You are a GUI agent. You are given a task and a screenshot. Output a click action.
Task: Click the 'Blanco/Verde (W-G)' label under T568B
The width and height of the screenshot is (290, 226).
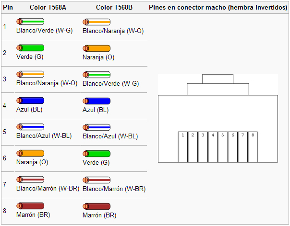click(110, 84)
